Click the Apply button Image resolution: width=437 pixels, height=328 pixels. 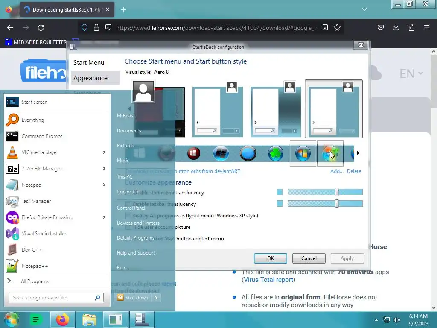[x=347, y=258]
